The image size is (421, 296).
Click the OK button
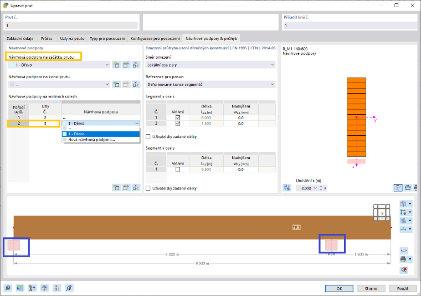click(339, 288)
